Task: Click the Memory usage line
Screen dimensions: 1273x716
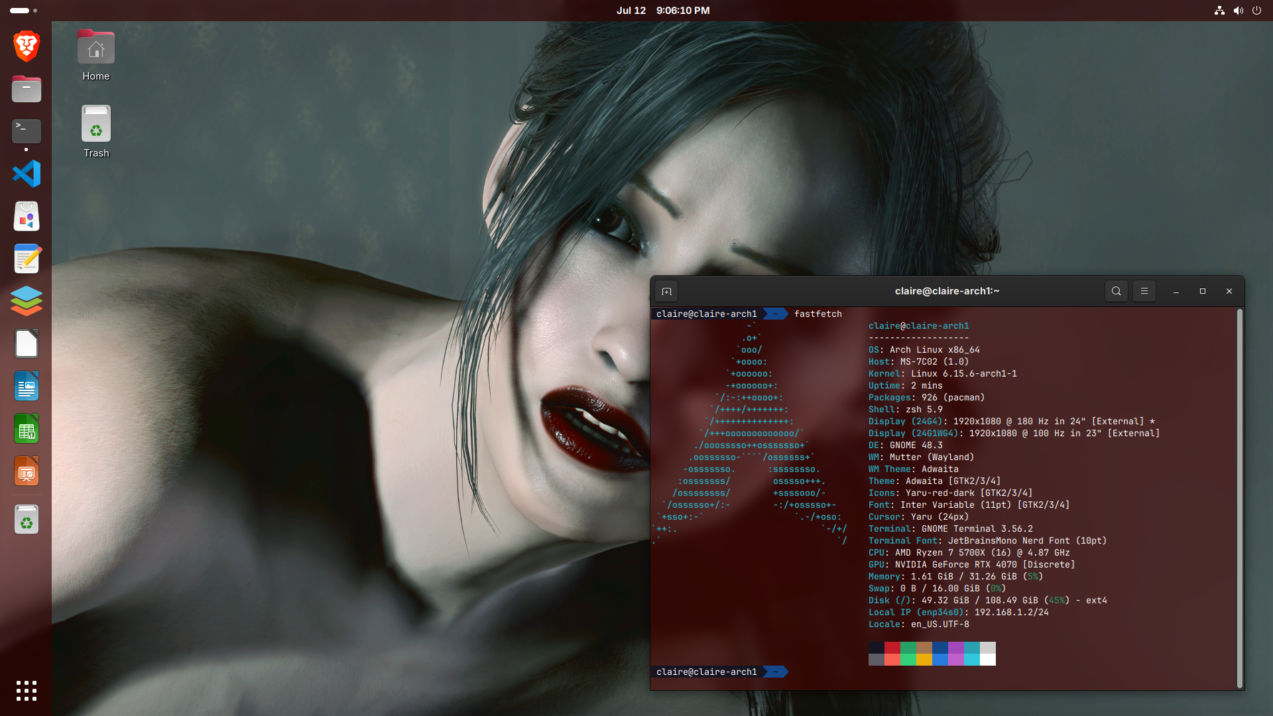Action: click(956, 577)
